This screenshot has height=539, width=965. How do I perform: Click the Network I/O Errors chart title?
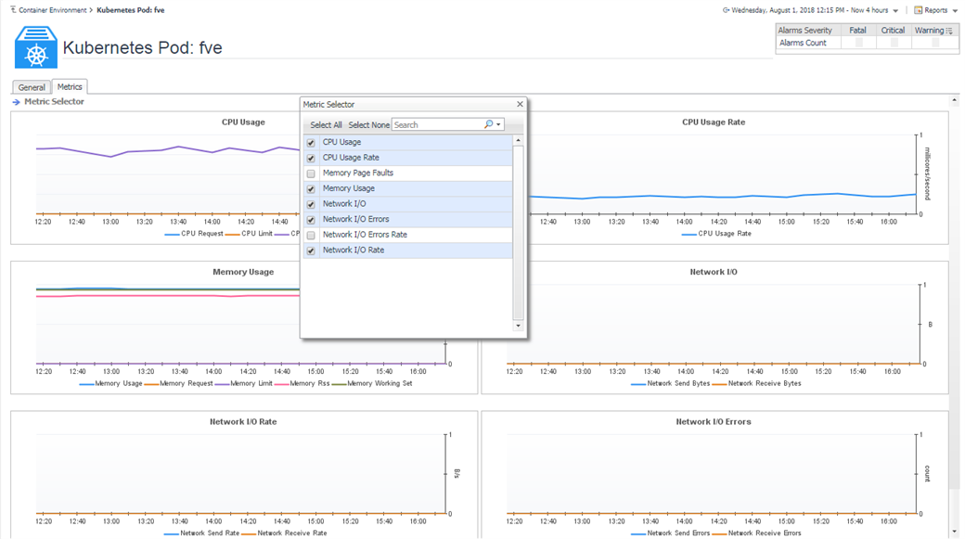[x=714, y=422]
